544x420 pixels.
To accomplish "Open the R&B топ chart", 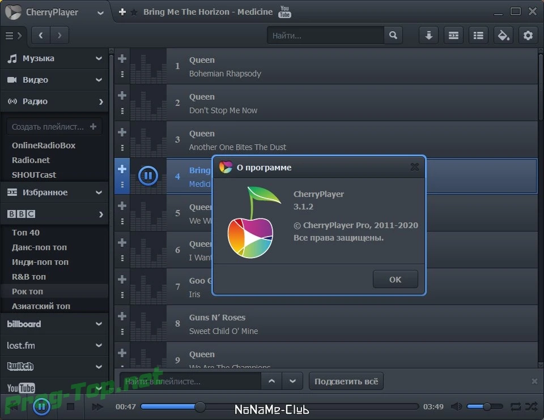I will tap(29, 277).
